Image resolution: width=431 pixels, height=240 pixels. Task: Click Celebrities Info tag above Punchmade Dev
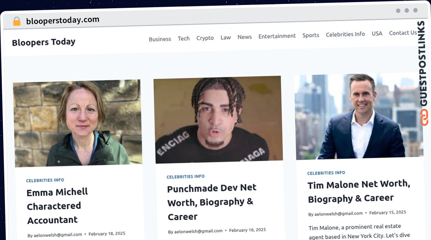click(186, 177)
